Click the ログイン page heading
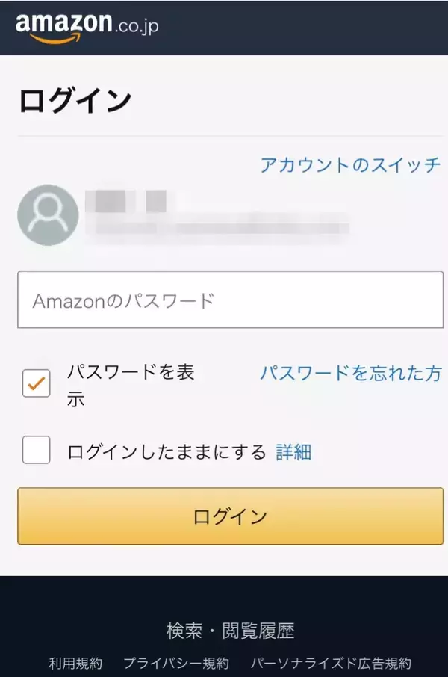The height and width of the screenshot is (677, 448). coord(75,100)
